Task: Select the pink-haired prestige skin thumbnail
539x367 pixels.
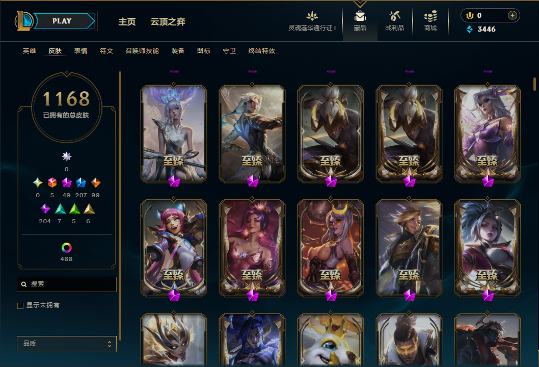Action: click(x=174, y=248)
